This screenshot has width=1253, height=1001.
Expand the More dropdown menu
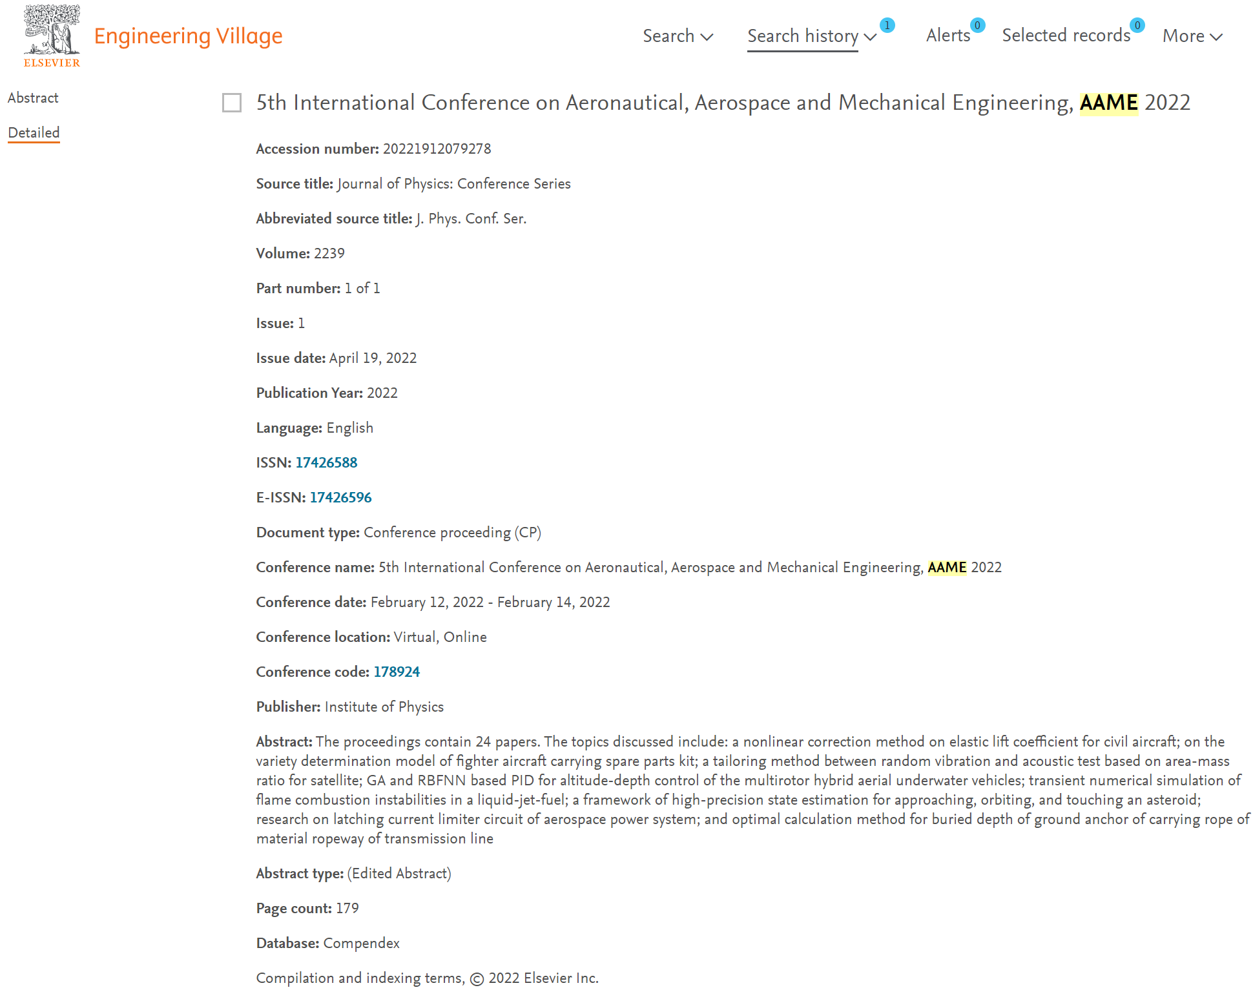(1192, 36)
